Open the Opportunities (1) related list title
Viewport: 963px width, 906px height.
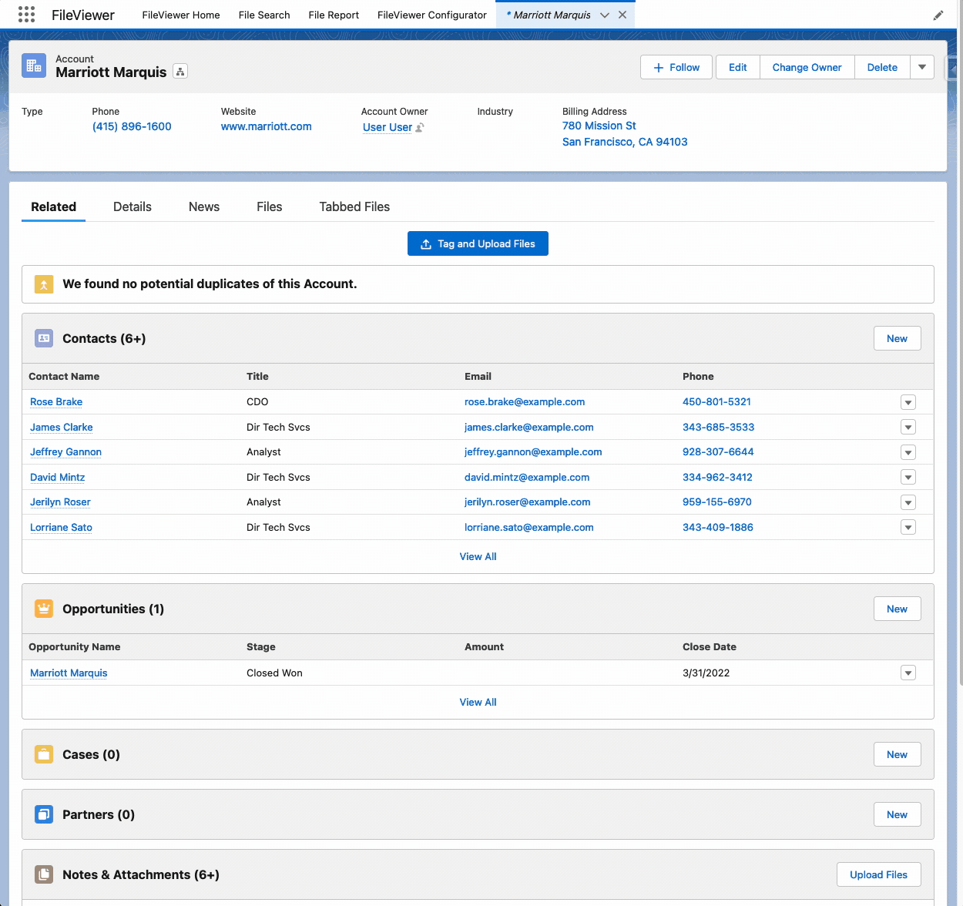113,609
